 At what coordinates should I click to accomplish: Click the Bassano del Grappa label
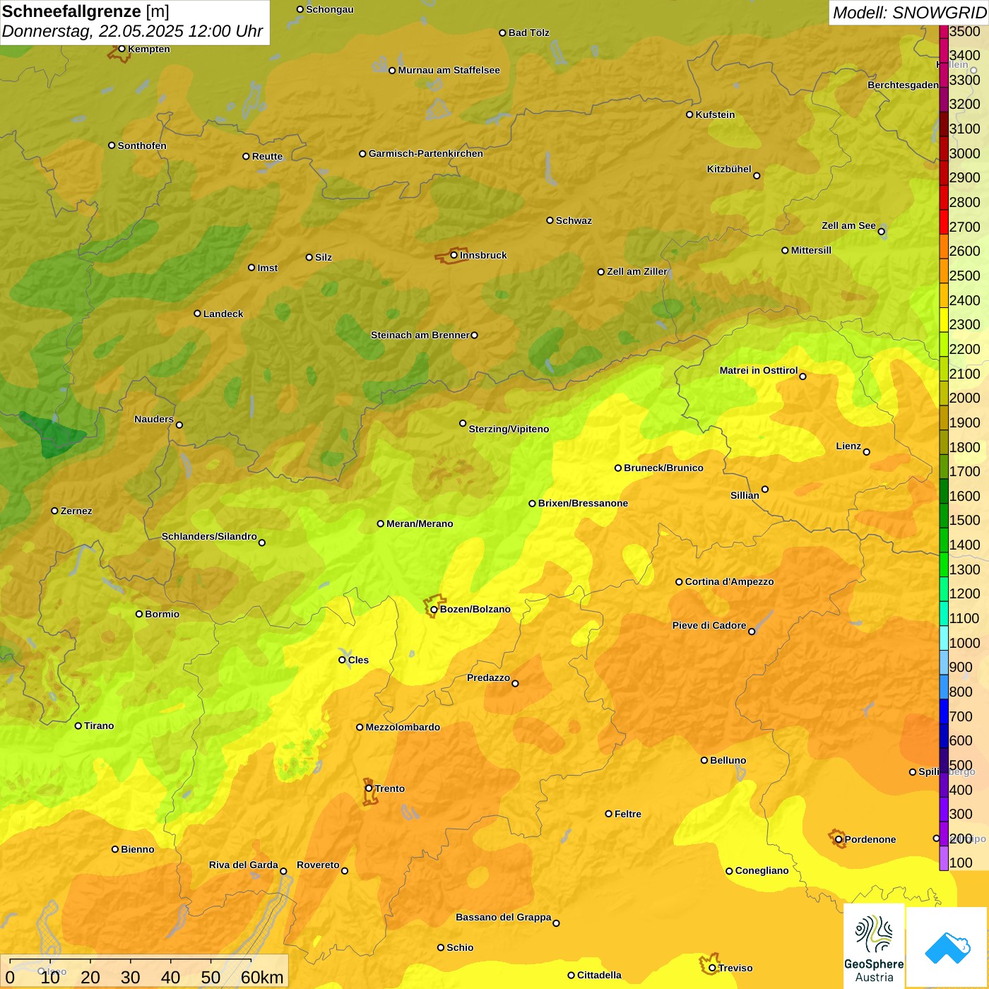[x=504, y=917]
